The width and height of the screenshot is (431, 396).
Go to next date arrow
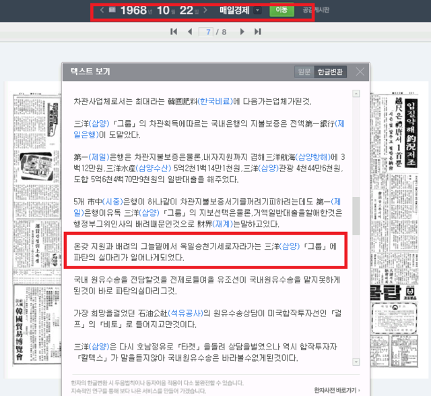[205, 10]
